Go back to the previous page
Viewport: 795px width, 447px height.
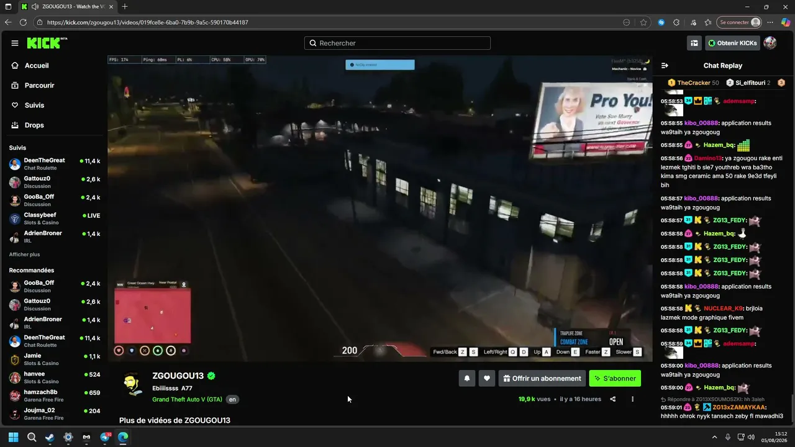tap(8, 22)
